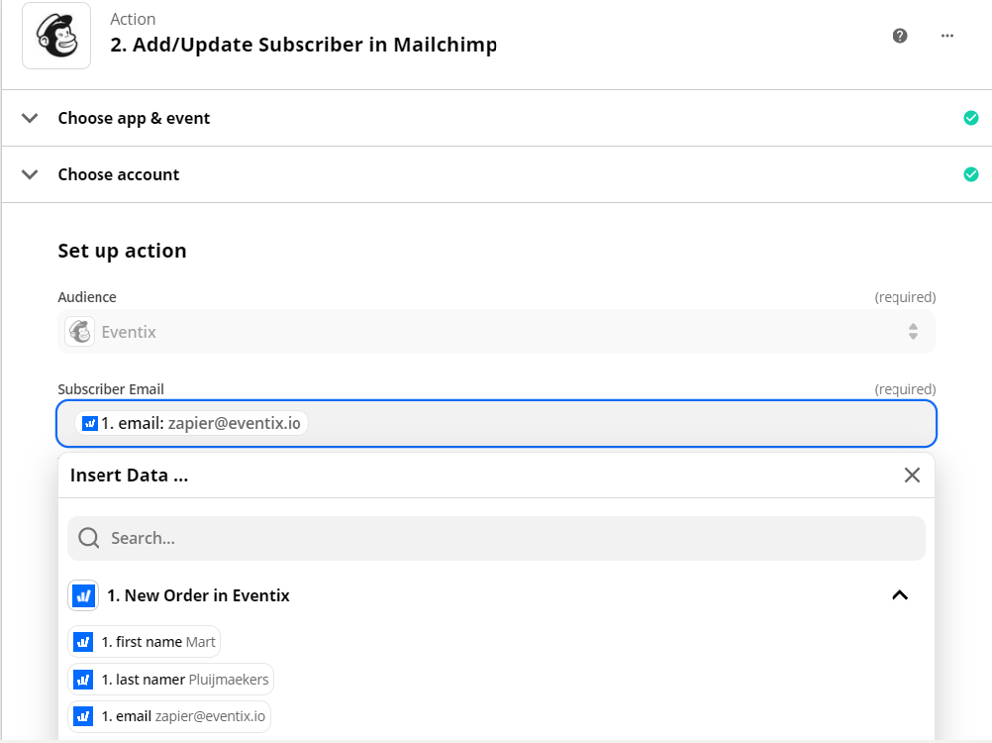Close the Insert Data panel

(912, 476)
